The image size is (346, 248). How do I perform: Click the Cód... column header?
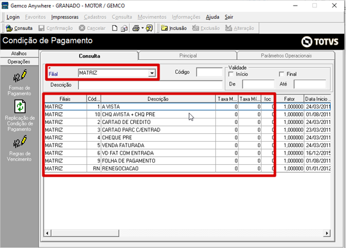click(94, 99)
